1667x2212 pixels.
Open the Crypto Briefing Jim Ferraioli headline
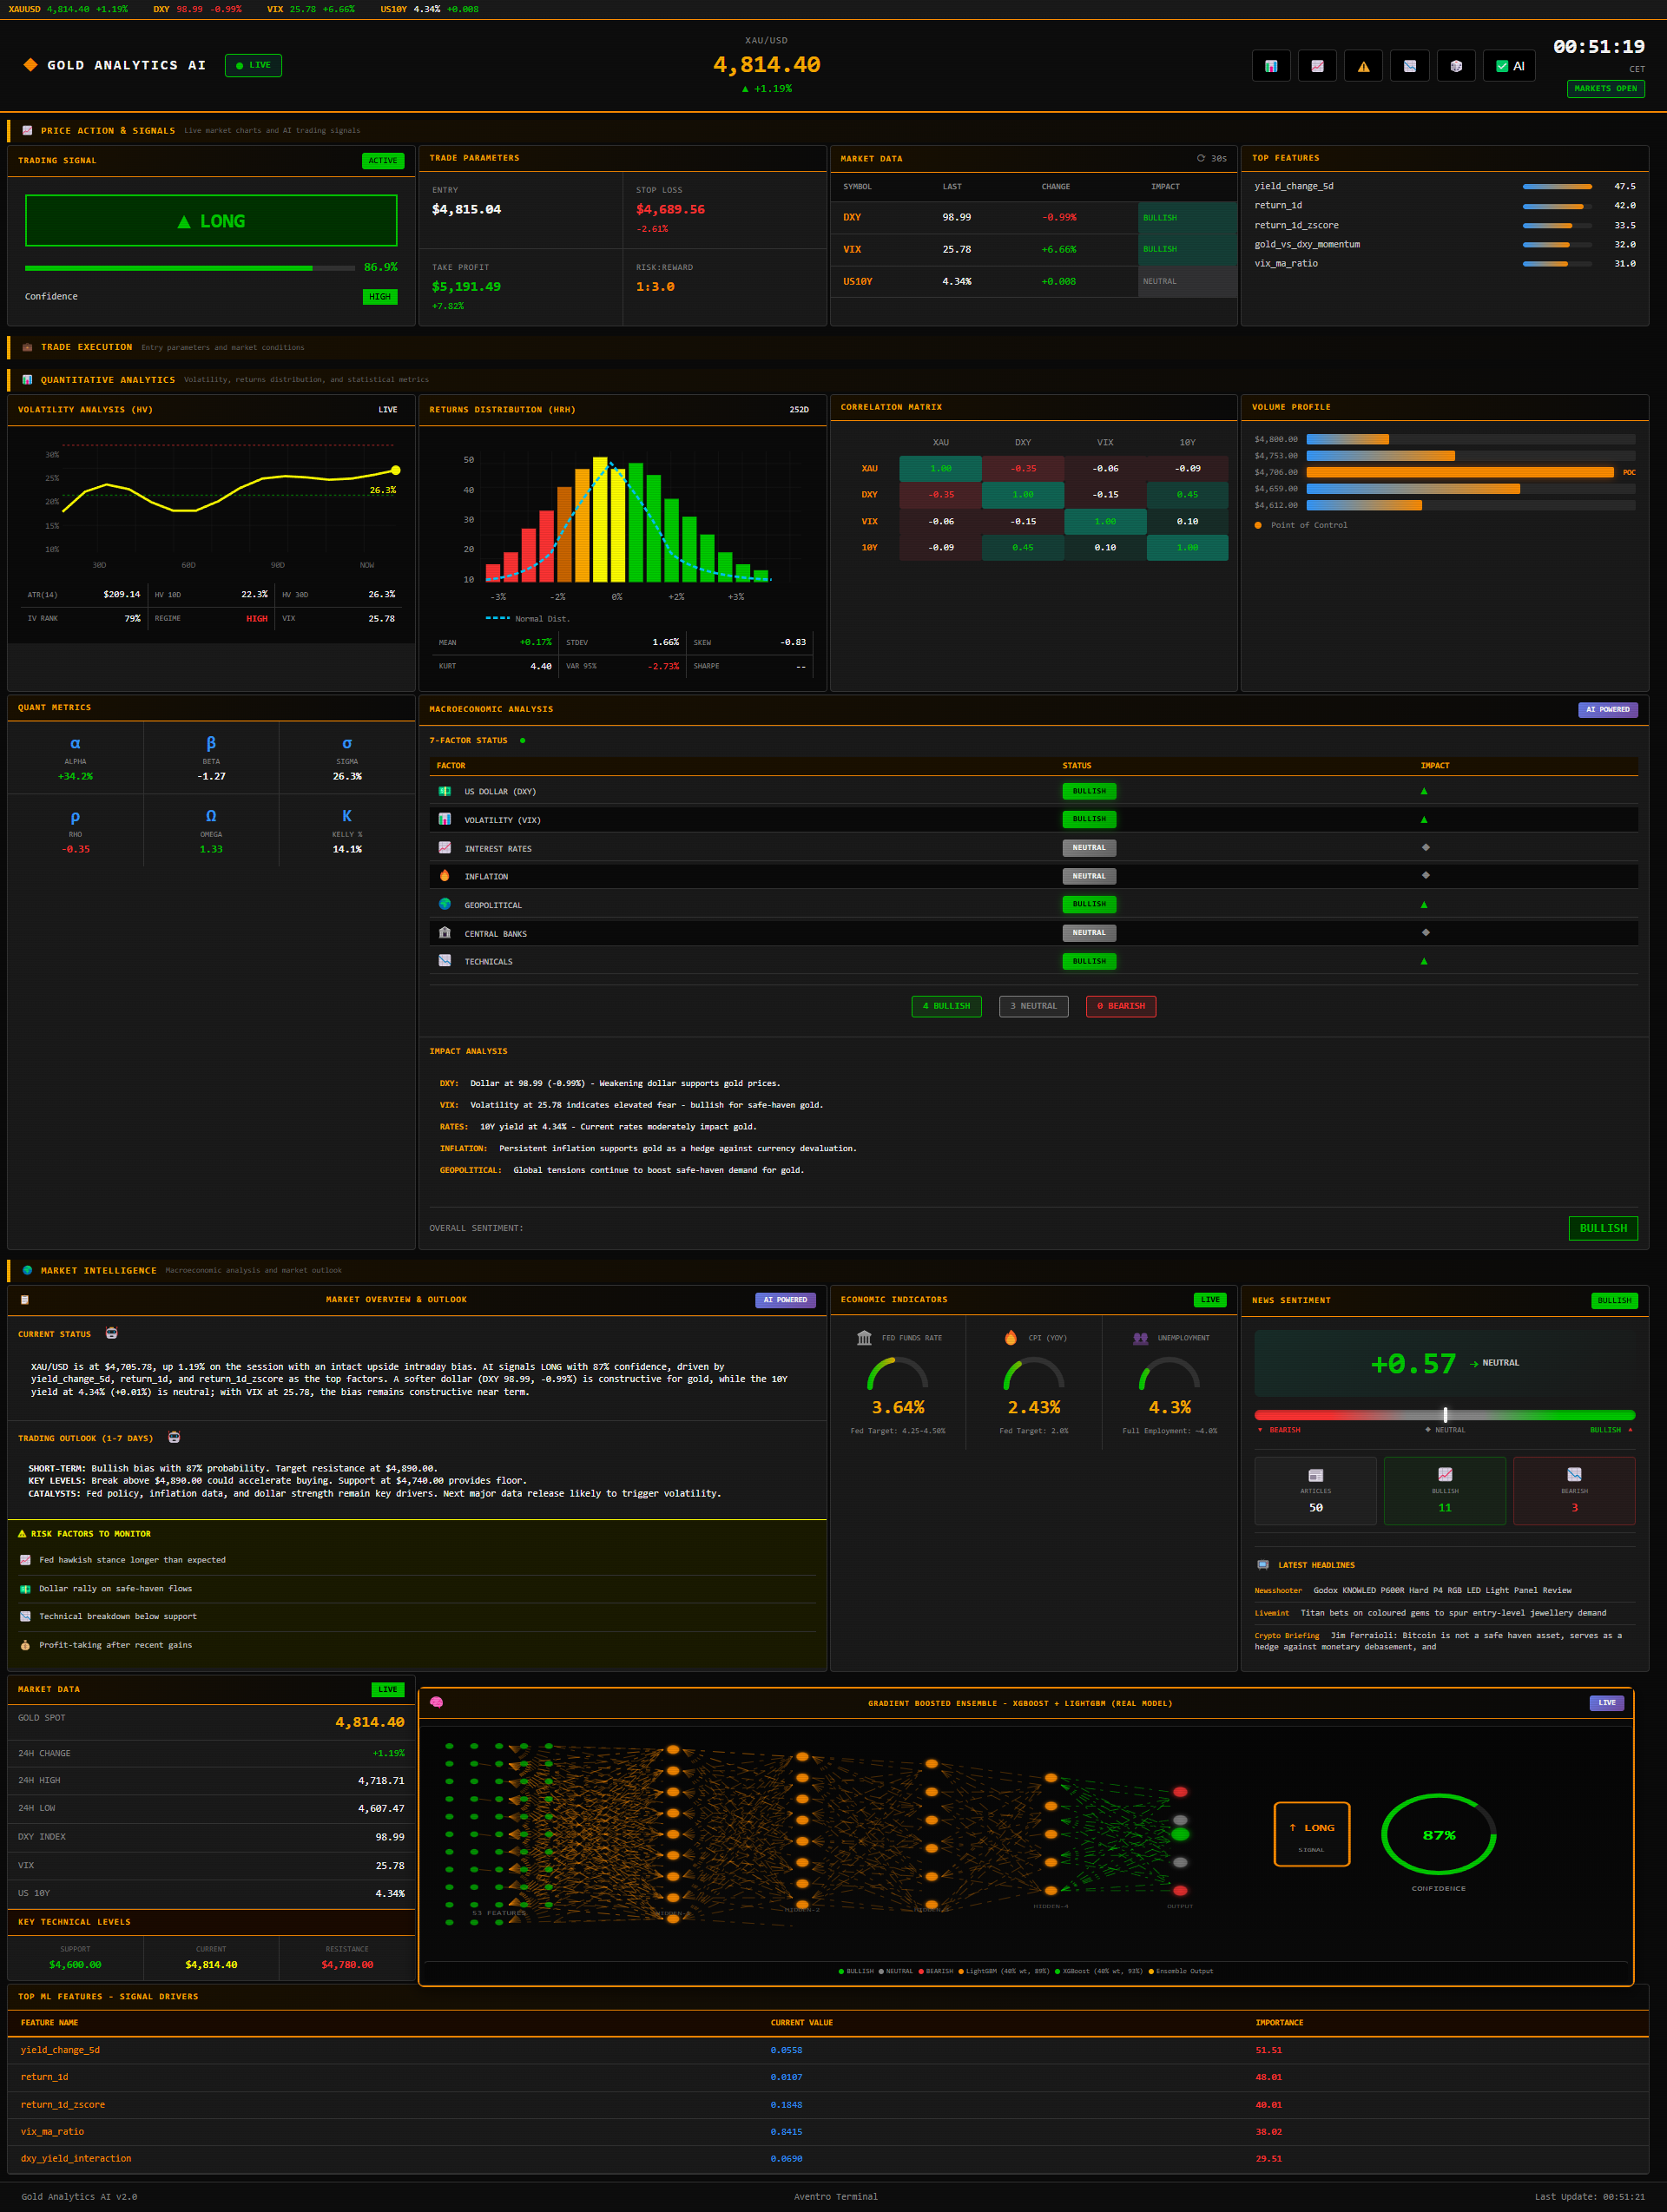coord(1438,1641)
